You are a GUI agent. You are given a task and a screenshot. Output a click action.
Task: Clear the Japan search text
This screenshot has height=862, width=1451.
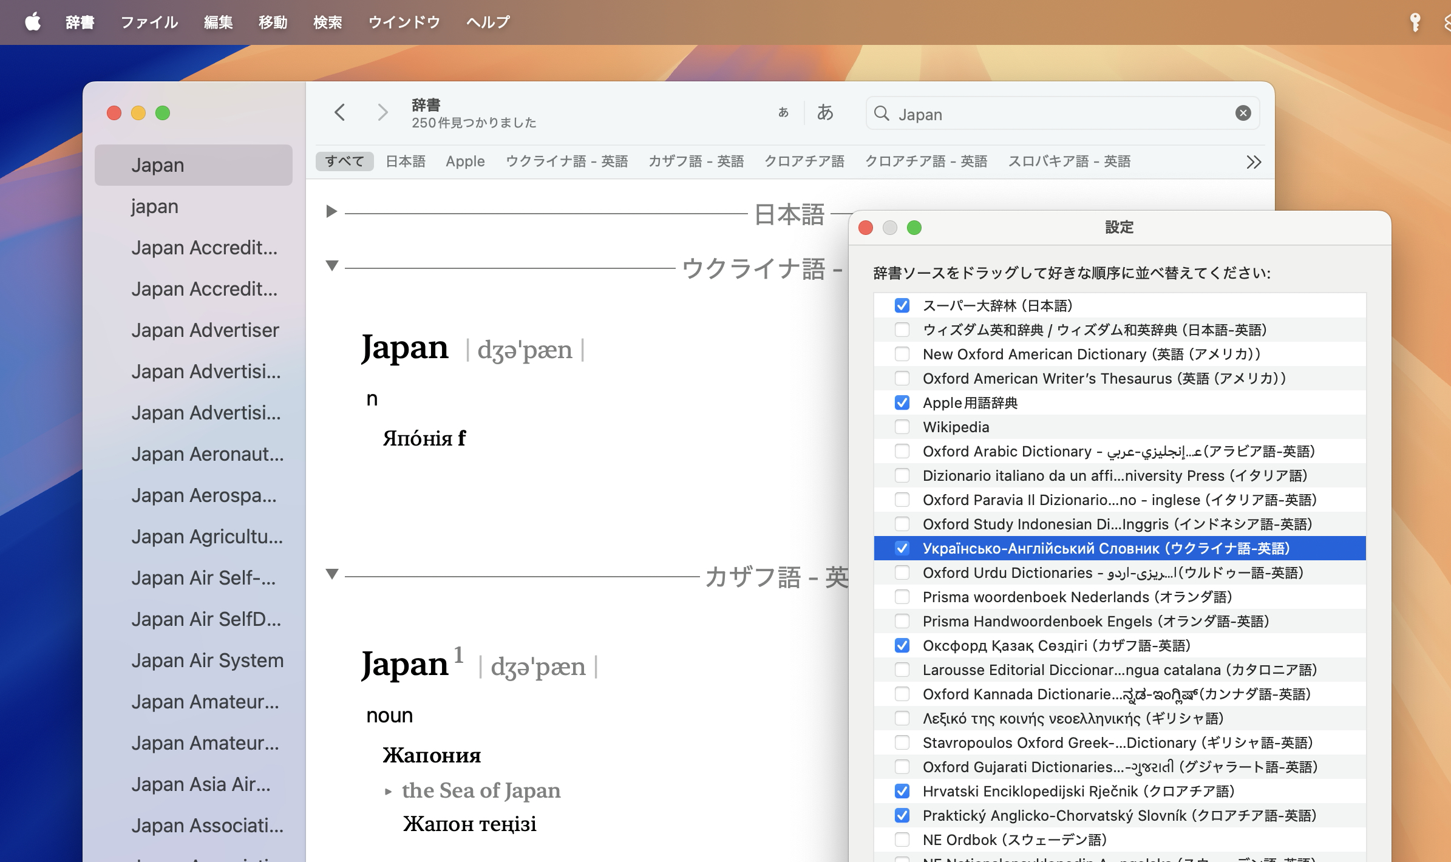click(1243, 113)
